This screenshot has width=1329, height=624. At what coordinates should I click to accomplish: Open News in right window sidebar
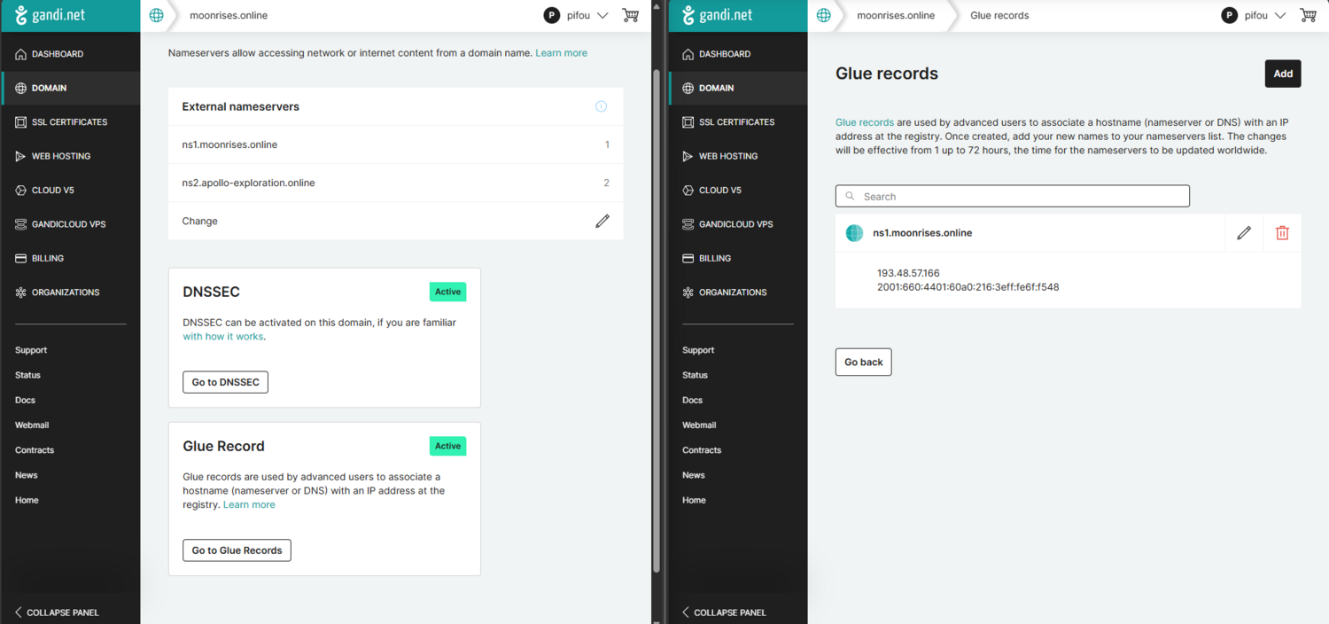tap(694, 475)
